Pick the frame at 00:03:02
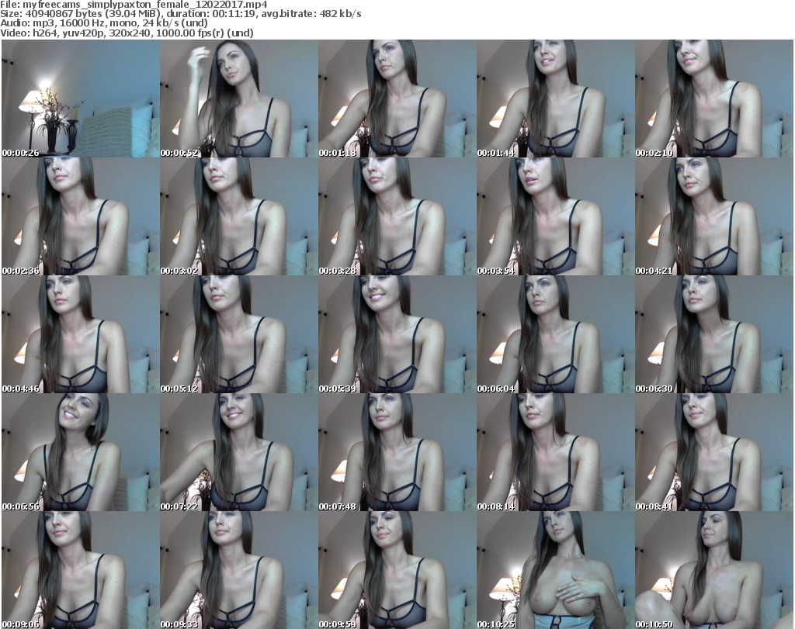This screenshot has width=795, height=629. (239, 216)
